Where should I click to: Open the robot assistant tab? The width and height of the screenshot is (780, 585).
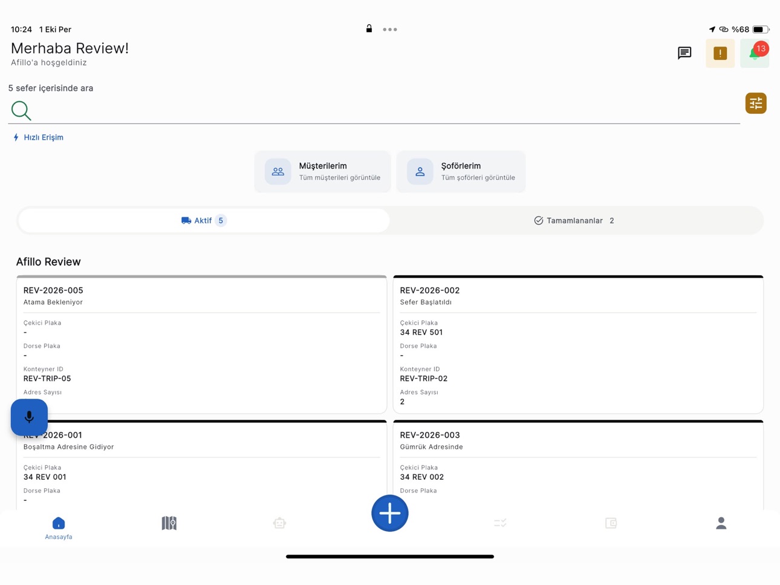(x=279, y=523)
